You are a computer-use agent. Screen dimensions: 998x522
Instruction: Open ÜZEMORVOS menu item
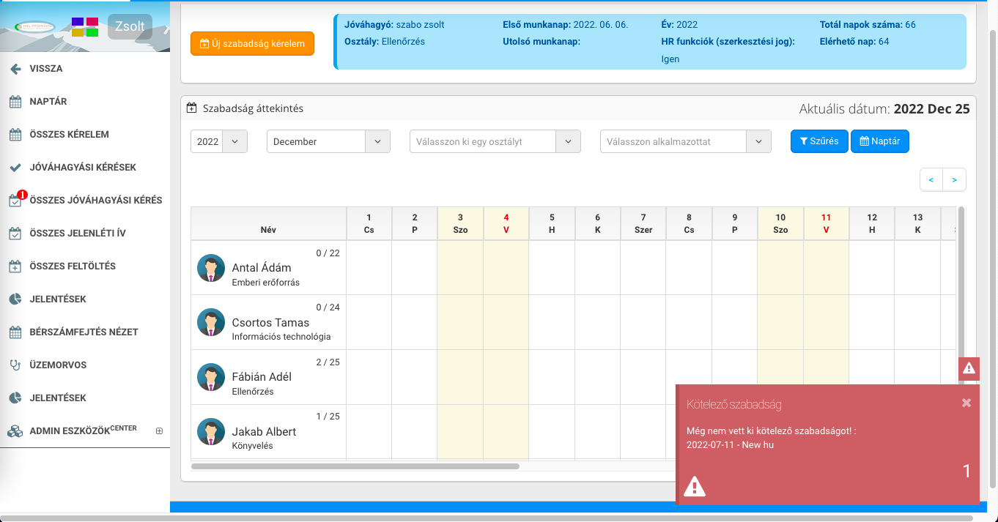tap(85, 365)
